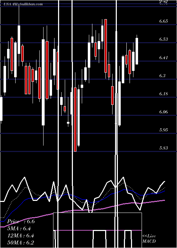Click the 12MA : 6.4 readout
This screenshot has width=177, height=248.
(21, 236)
